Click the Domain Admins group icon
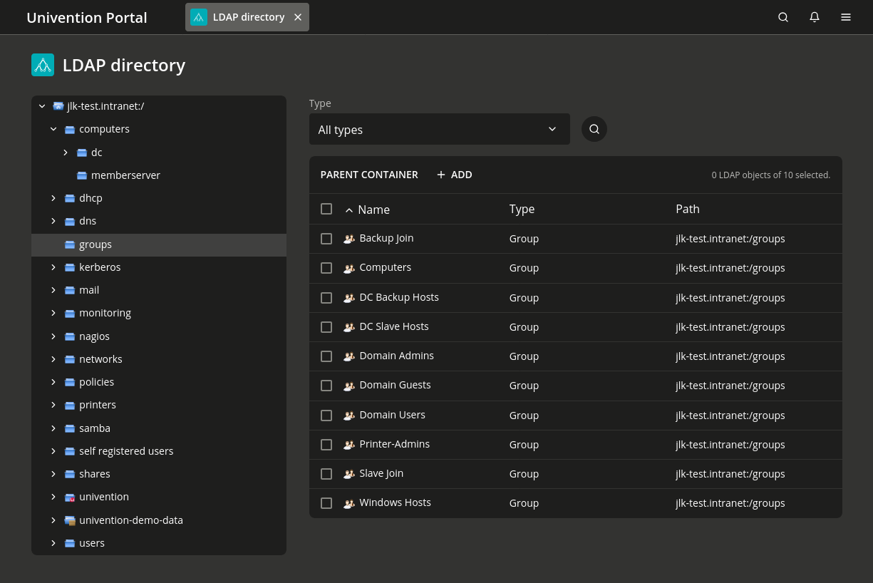 pos(349,356)
